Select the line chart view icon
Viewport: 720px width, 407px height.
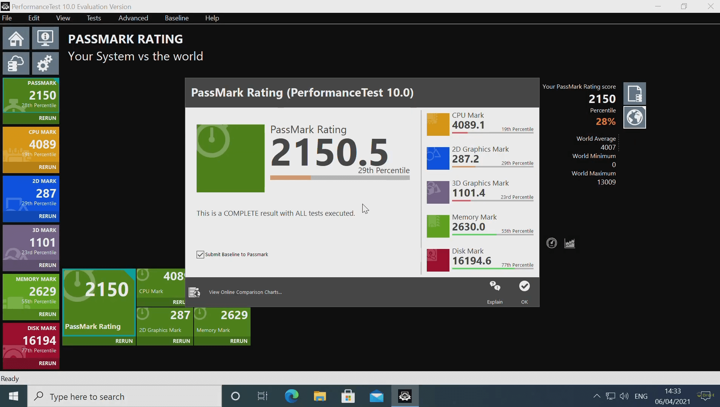[569, 243]
